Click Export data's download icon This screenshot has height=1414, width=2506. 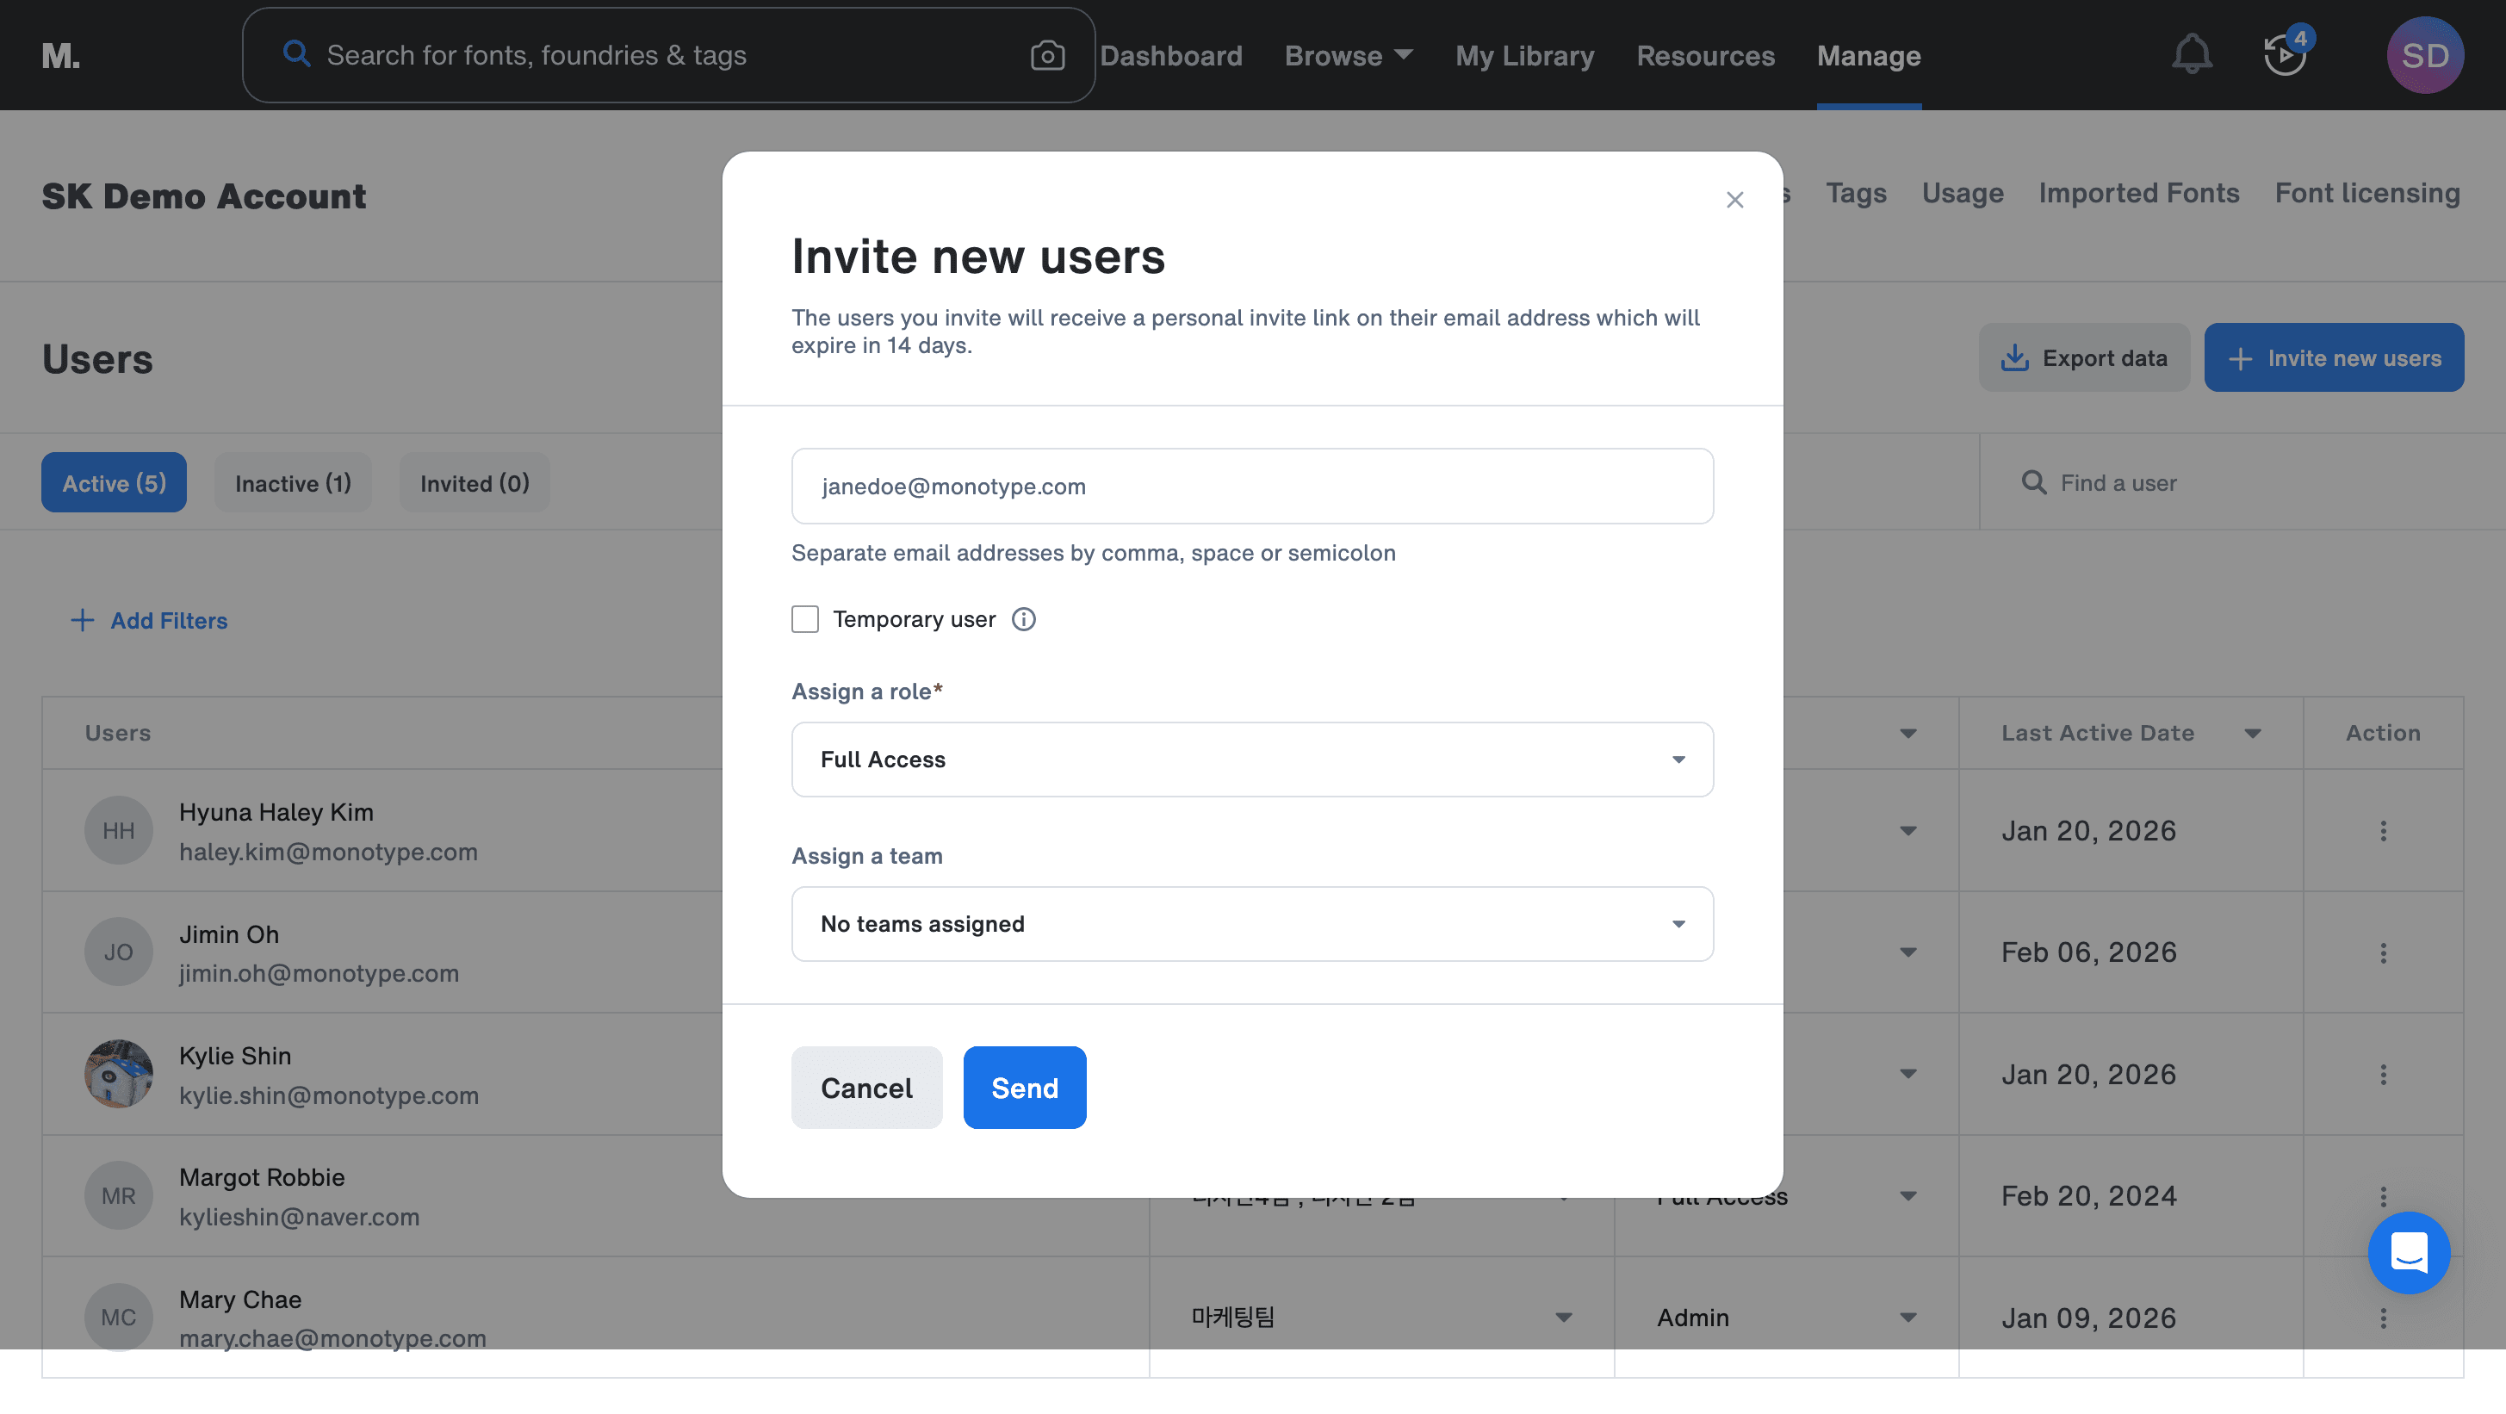click(x=2015, y=357)
